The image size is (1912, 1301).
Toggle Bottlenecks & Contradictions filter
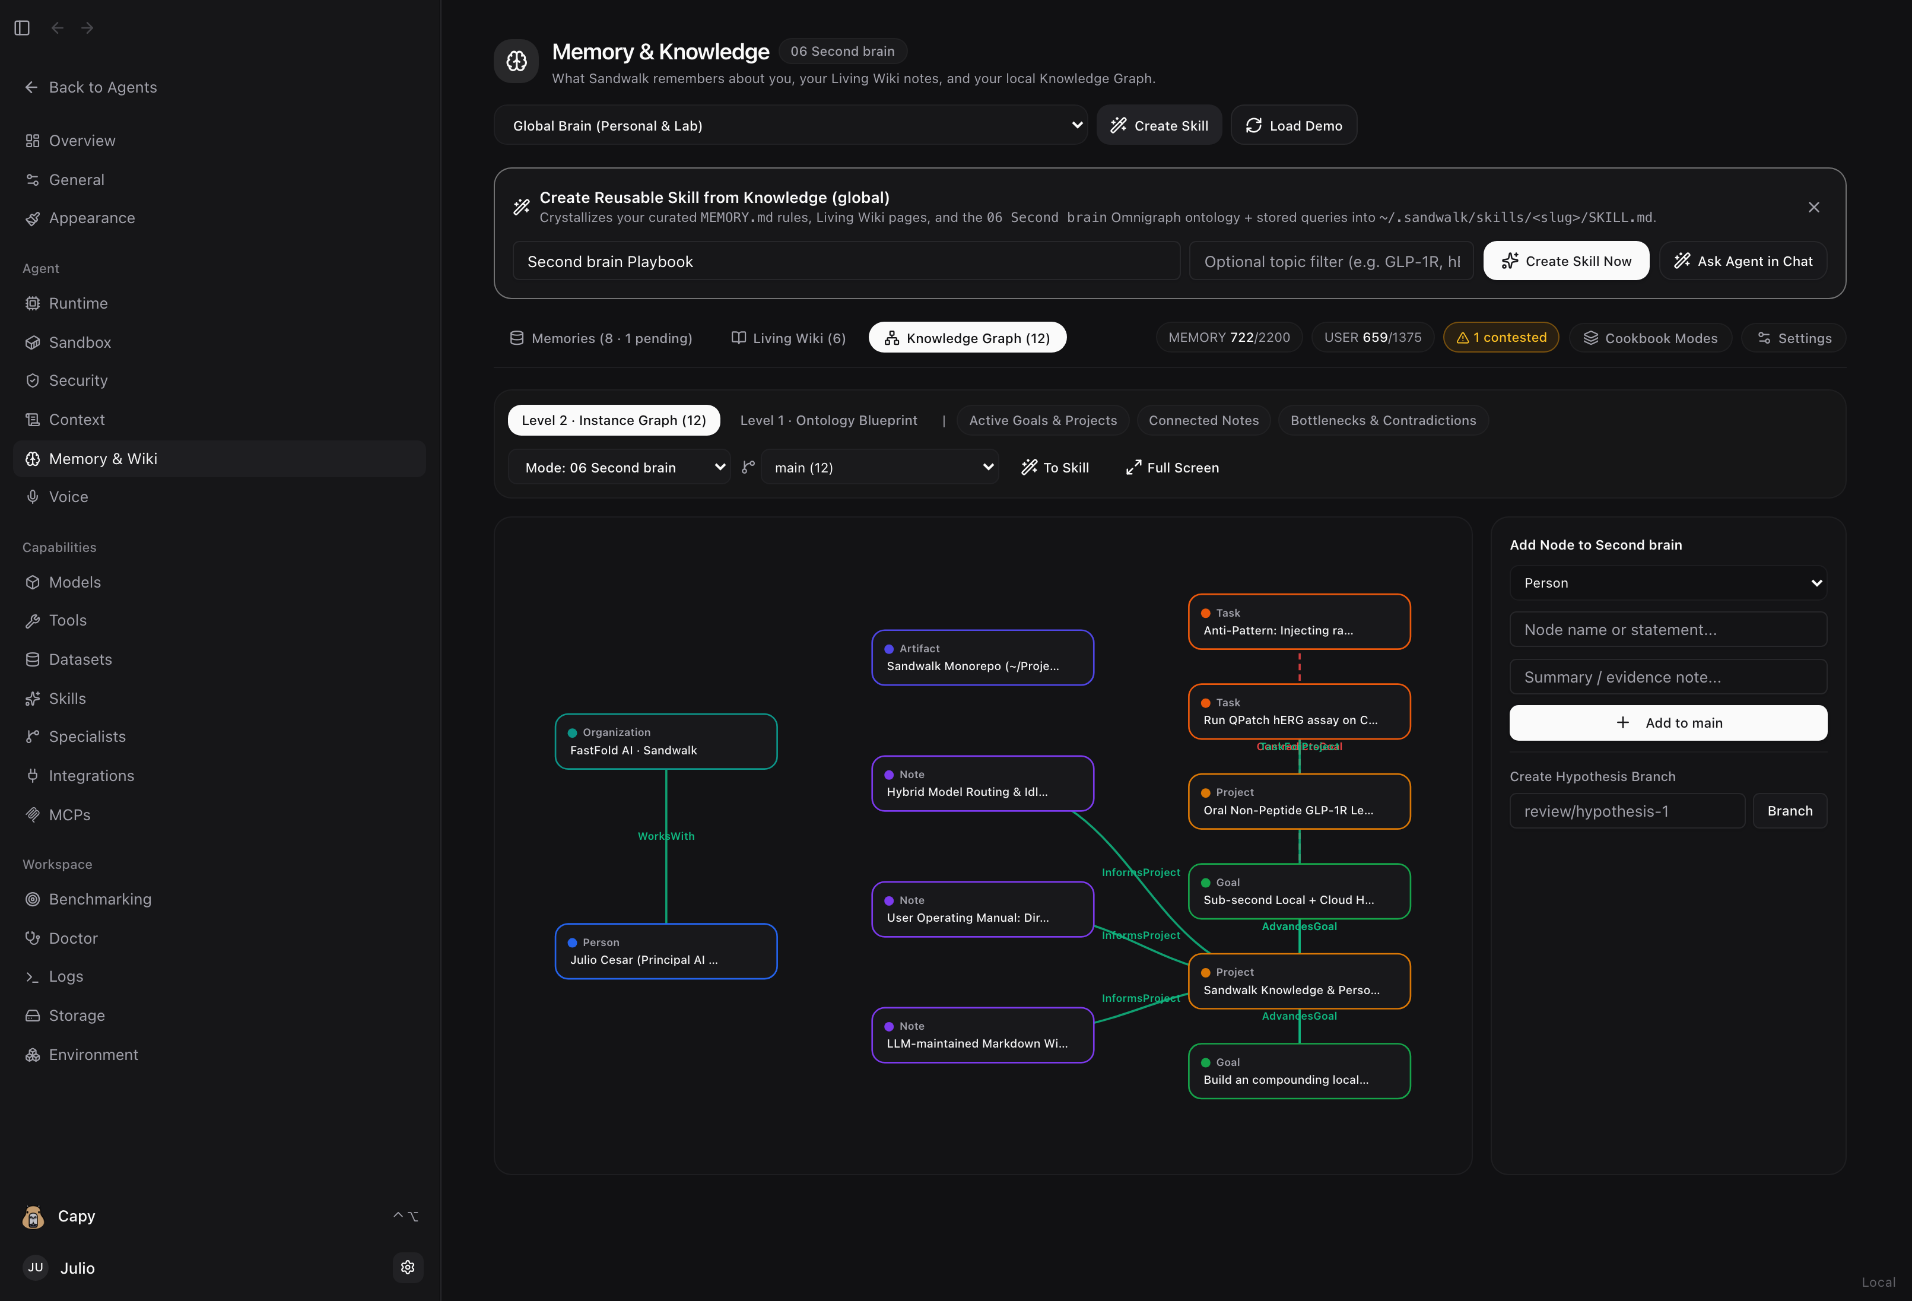(x=1383, y=420)
